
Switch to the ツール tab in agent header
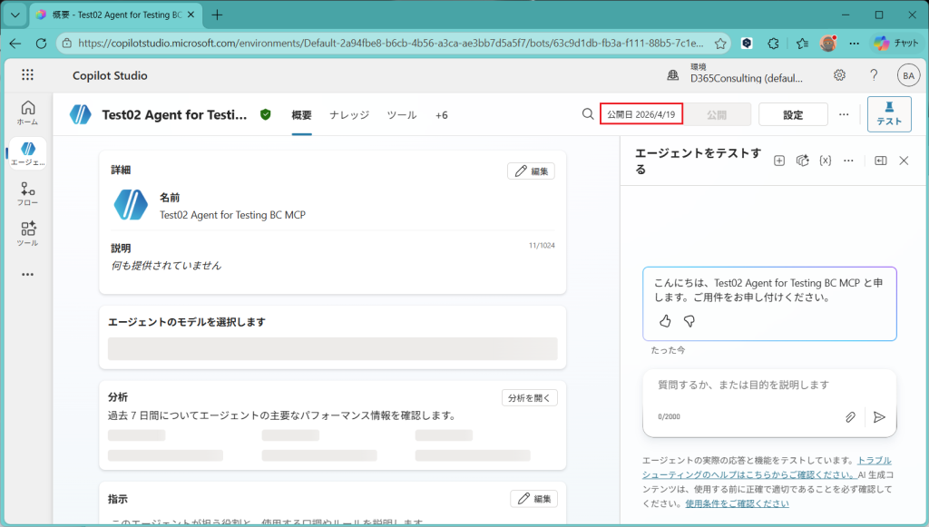click(402, 115)
